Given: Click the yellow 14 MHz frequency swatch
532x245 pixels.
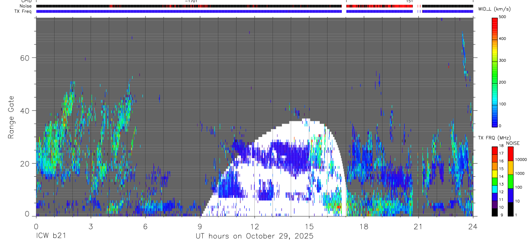Looking at the screenshot, I should [x=495, y=174].
